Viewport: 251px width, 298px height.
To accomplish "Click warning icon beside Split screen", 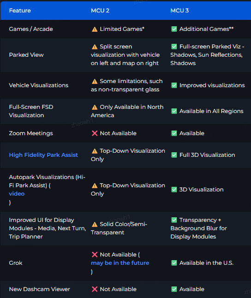I will pos(95,47).
